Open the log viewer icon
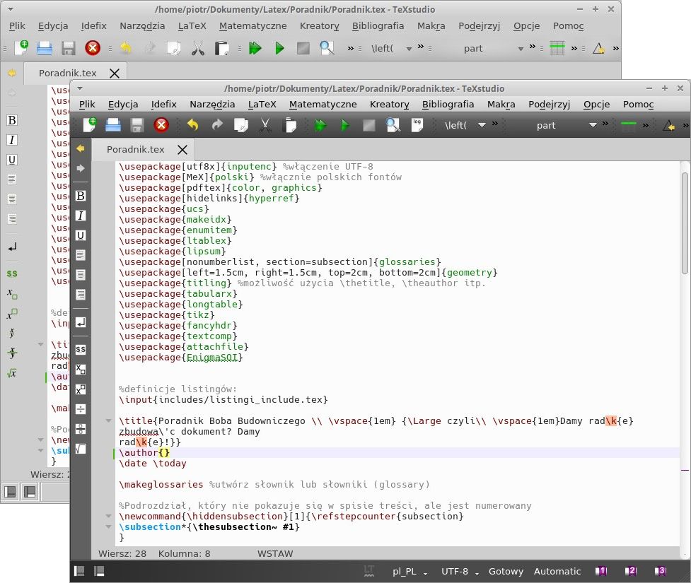691x583 pixels. pyautogui.click(x=417, y=124)
